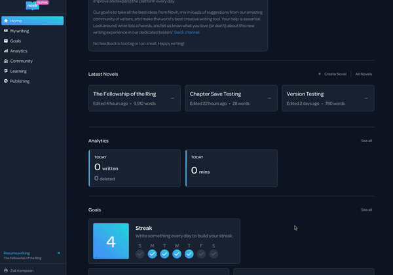393x275 pixels.
Task: Open options menu for Chapter Save Testing card
Action: (x=269, y=98)
